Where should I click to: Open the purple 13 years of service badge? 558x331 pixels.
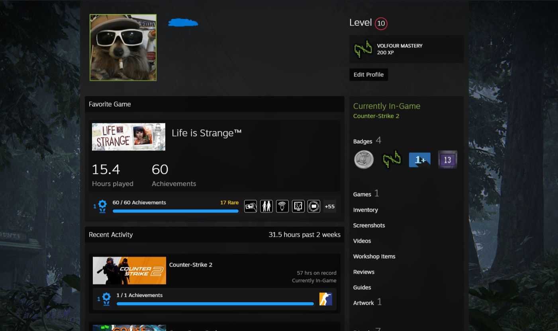tap(447, 160)
